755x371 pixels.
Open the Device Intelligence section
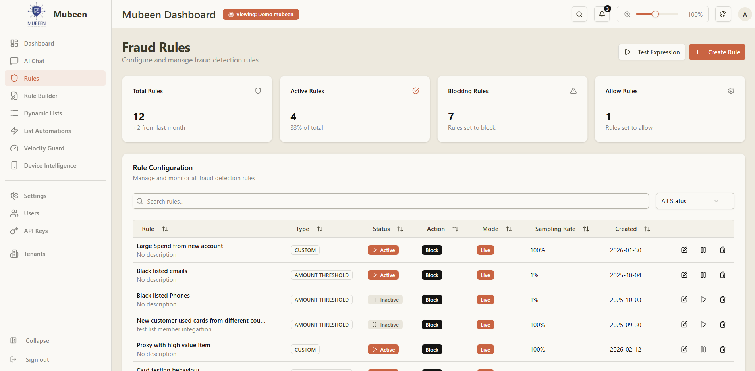[50, 165]
